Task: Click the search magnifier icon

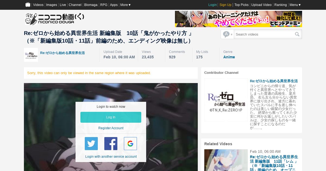Action: click(297, 34)
